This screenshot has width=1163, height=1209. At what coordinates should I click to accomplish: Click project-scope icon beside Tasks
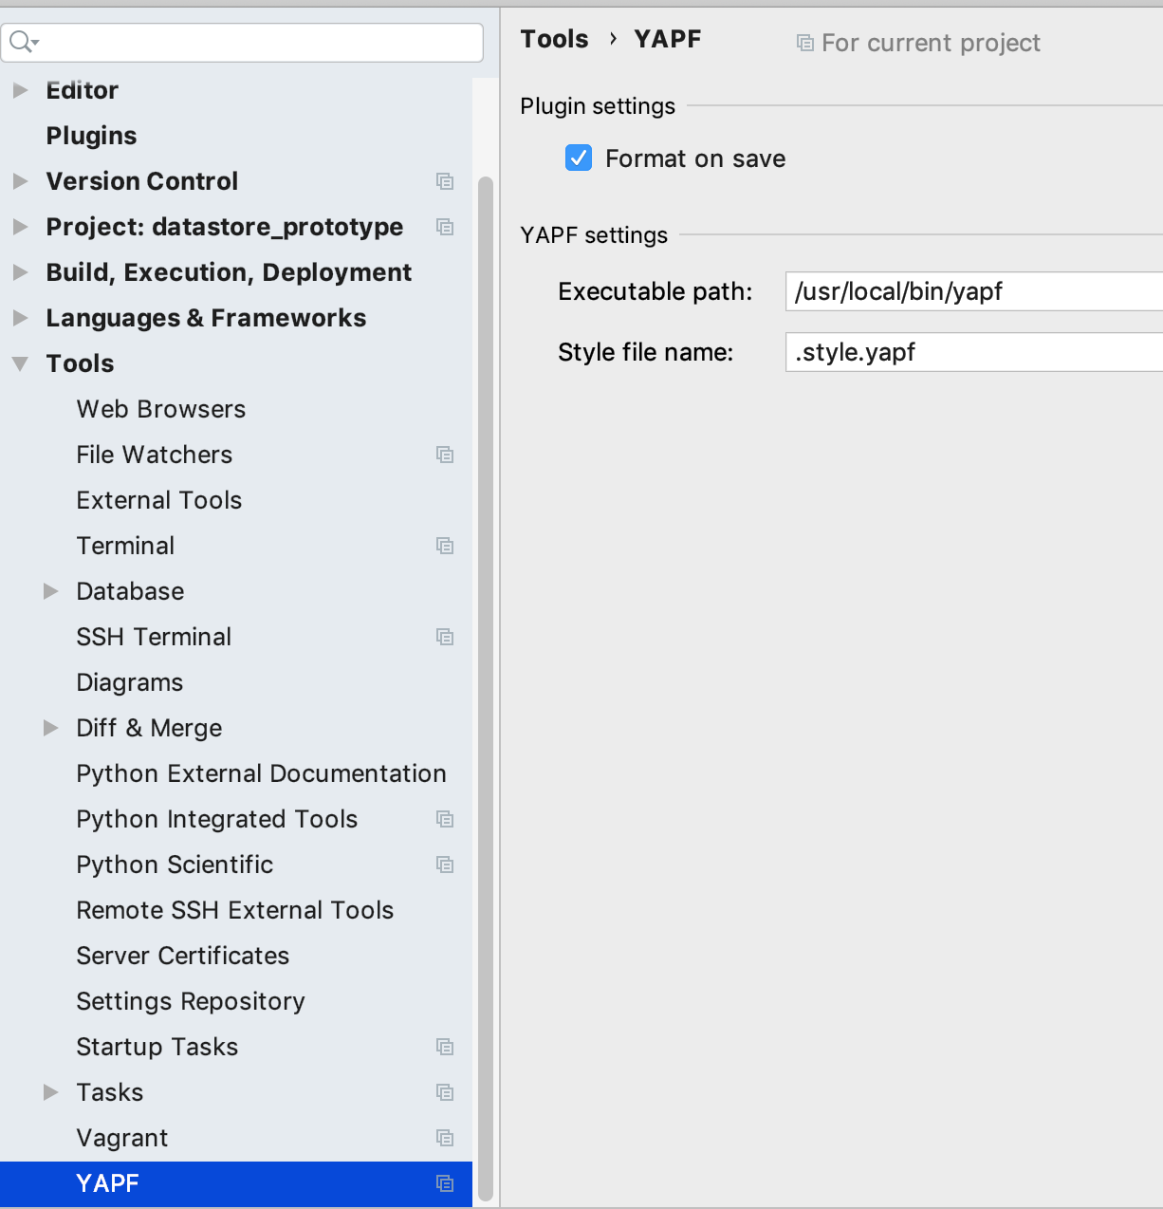(x=445, y=1092)
